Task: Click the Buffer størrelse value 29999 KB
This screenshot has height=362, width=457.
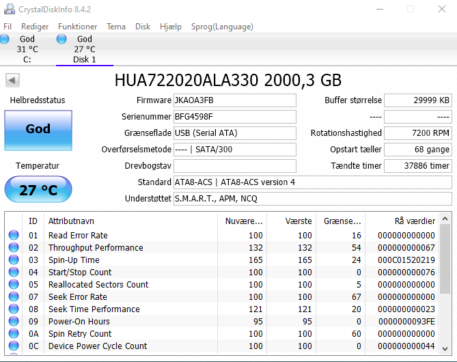Action: coord(418,100)
